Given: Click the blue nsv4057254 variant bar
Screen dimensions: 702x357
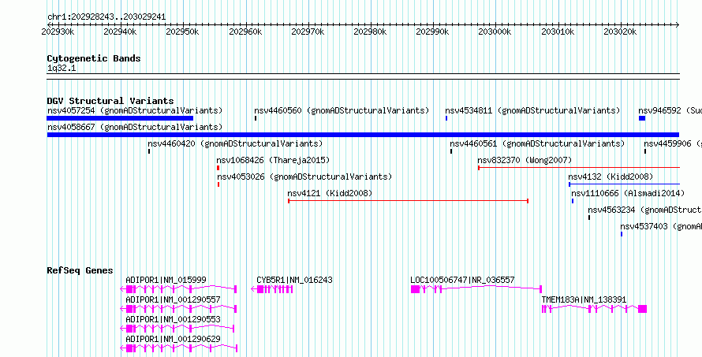Looking at the screenshot, I should coord(120,118).
